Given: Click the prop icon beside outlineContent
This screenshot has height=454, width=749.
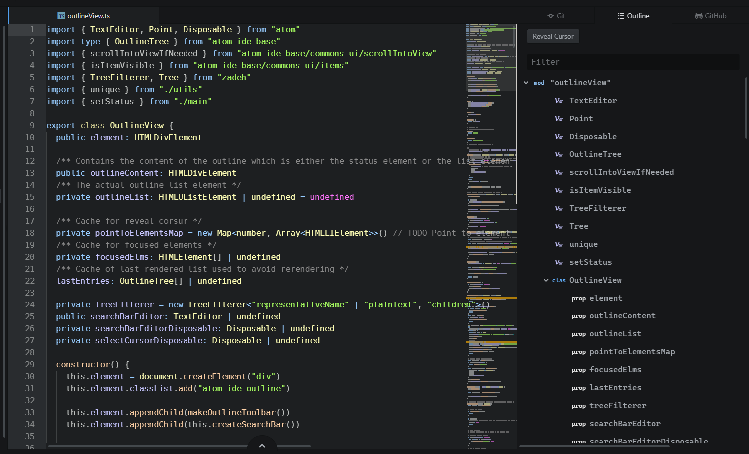Looking at the screenshot, I should 579,316.
